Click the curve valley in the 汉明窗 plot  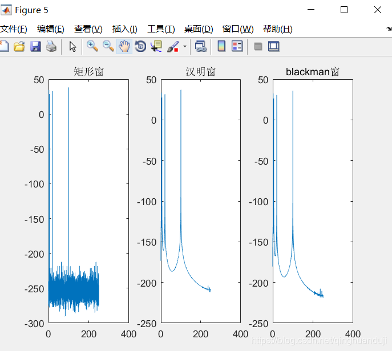pyautogui.click(x=172, y=270)
